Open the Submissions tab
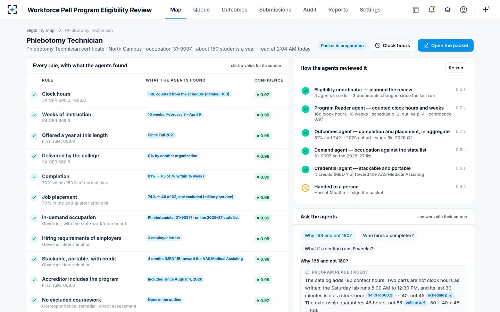The image size is (500, 312). pyautogui.click(x=275, y=10)
